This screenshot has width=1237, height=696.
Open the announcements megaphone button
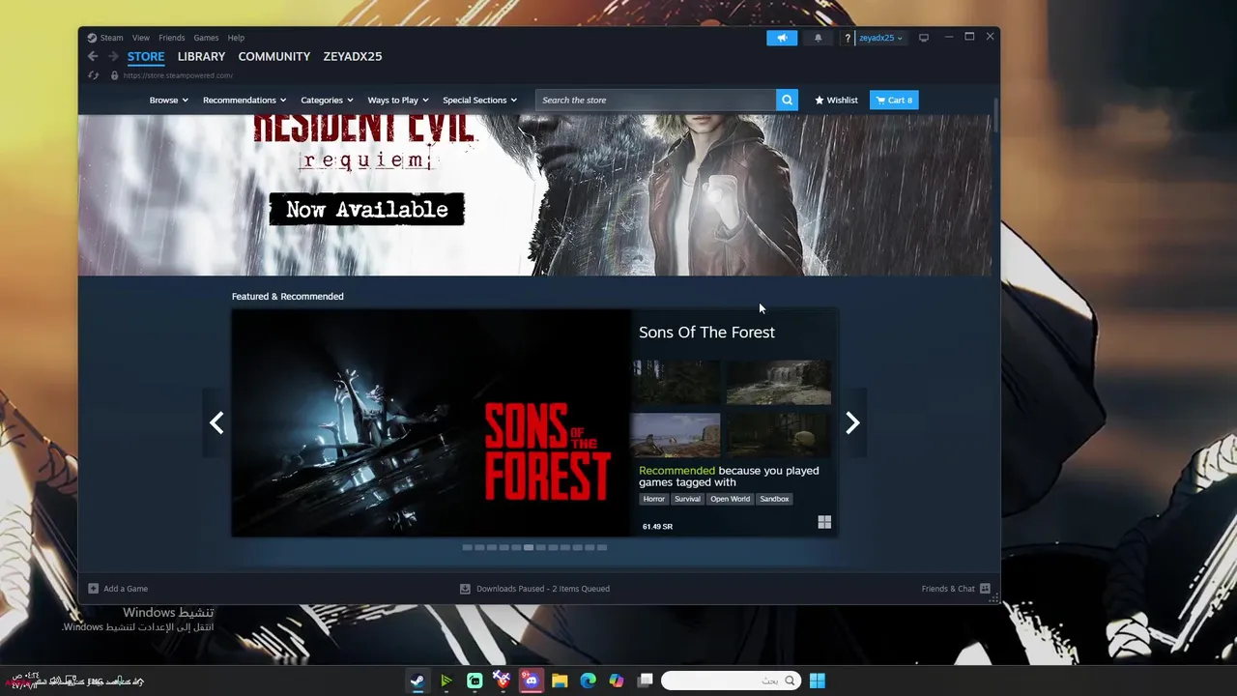(x=782, y=38)
